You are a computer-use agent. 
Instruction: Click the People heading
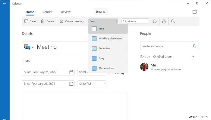tap(146, 34)
